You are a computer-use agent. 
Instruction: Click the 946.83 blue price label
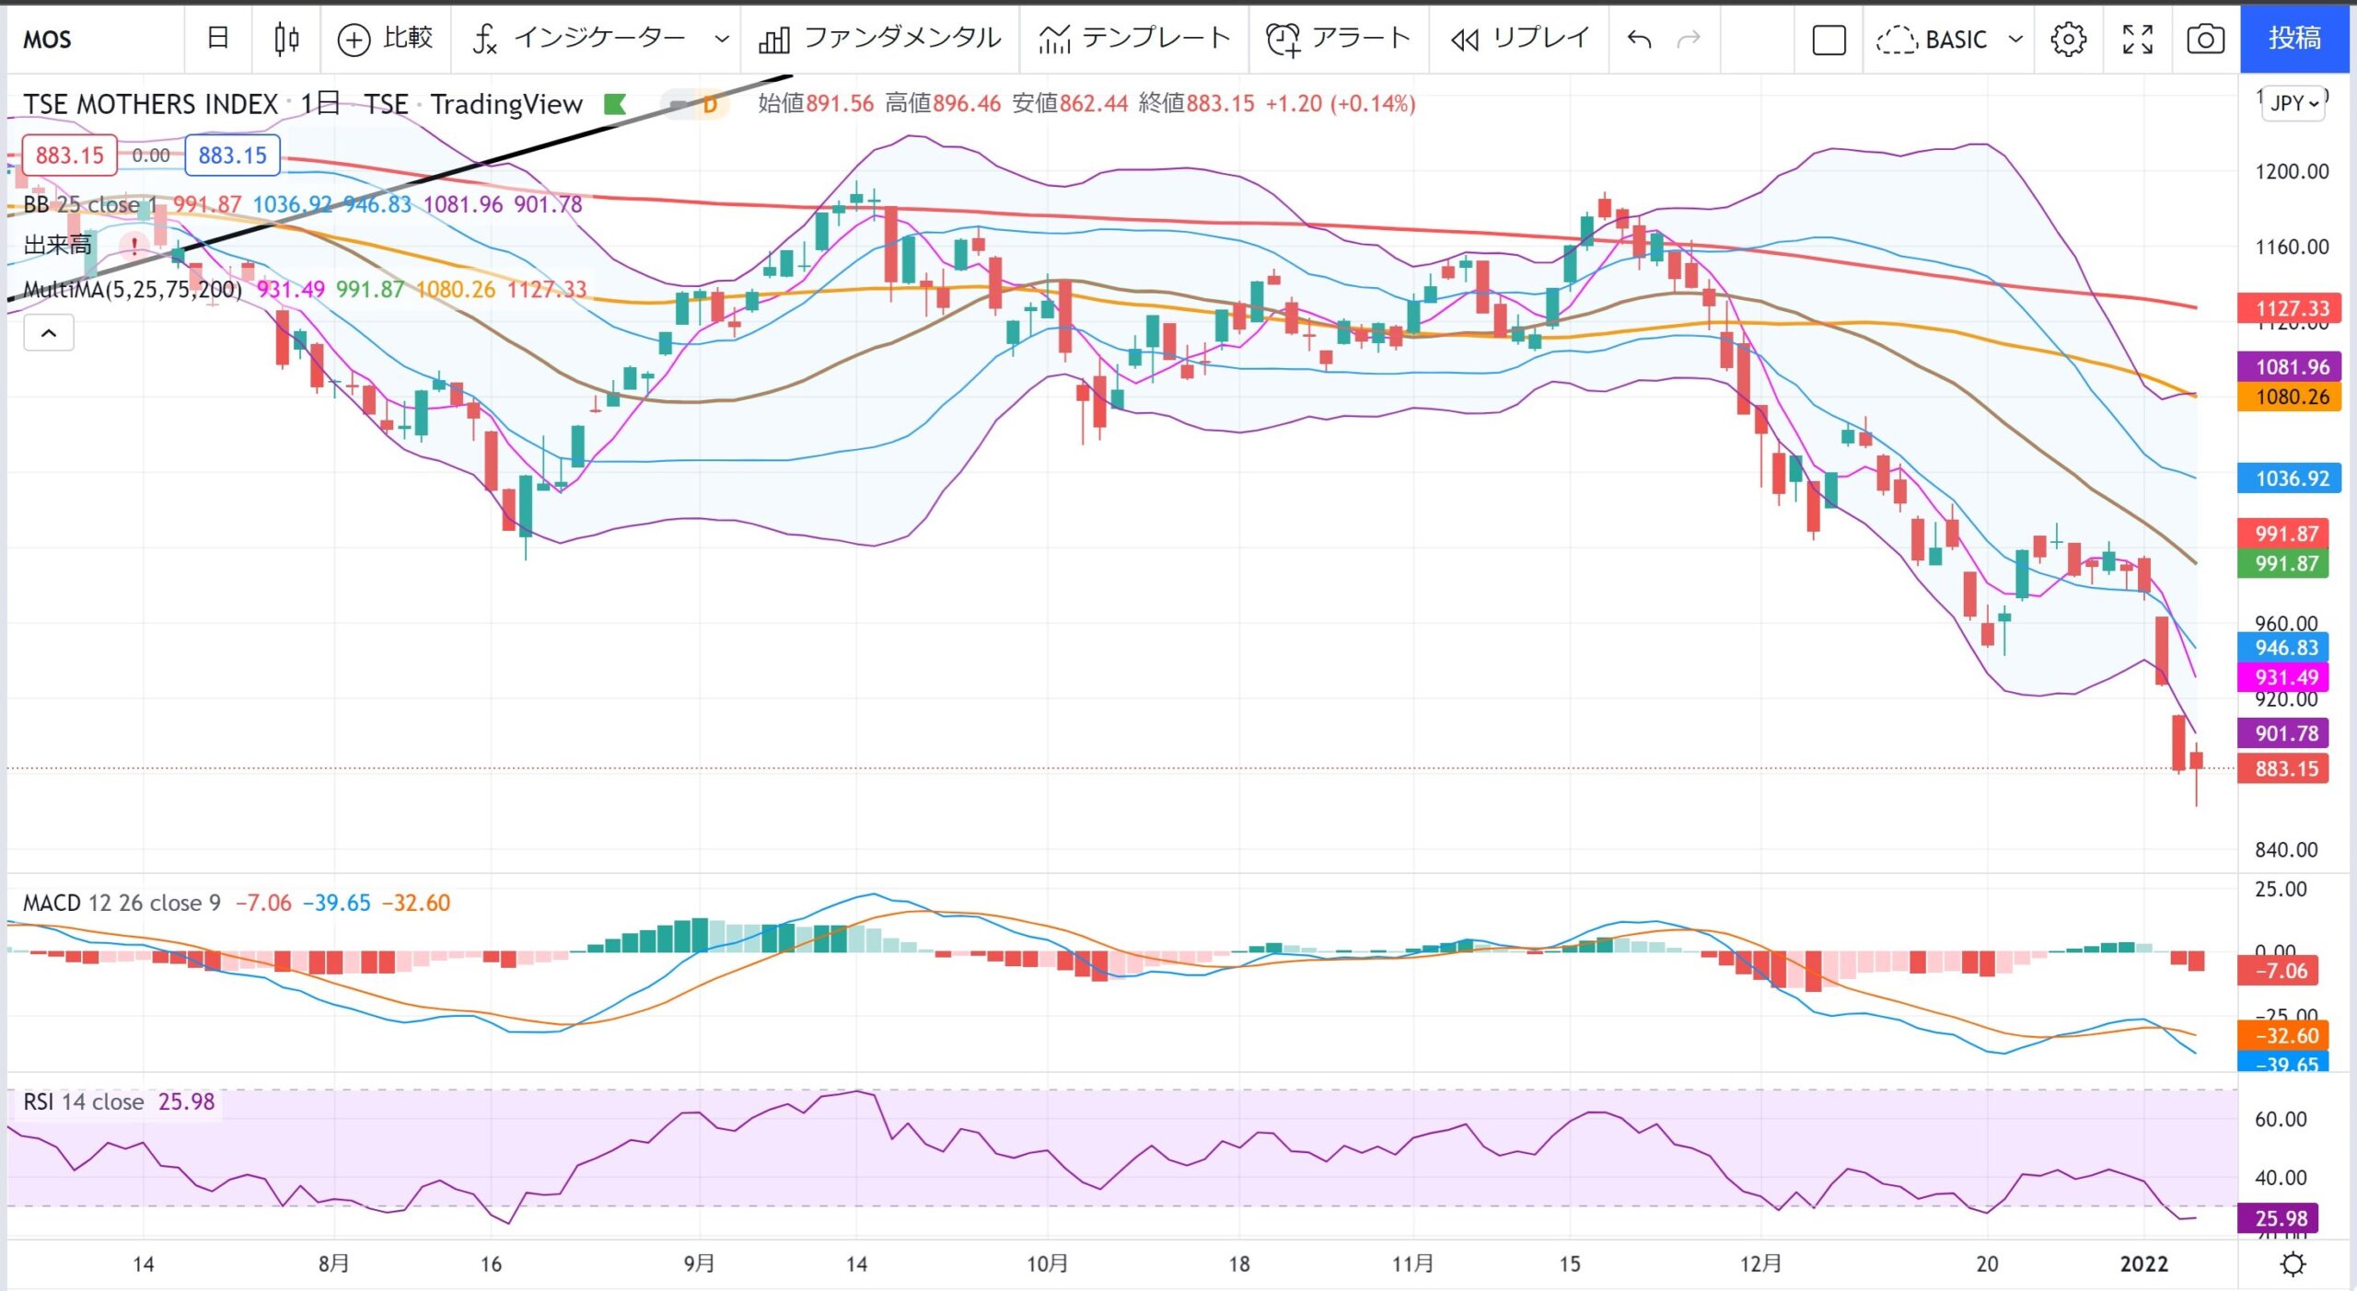click(x=2285, y=647)
